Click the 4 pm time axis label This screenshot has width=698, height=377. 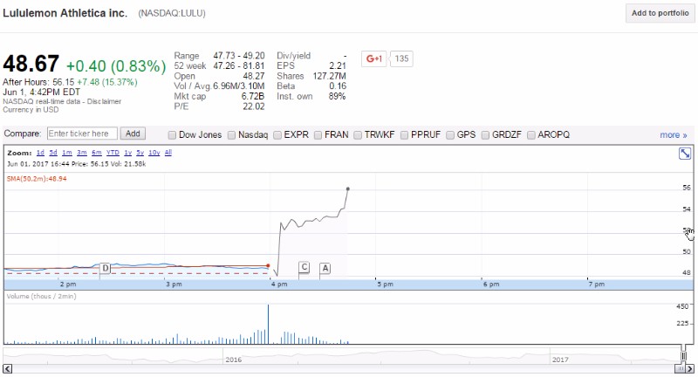(x=279, y=284)
